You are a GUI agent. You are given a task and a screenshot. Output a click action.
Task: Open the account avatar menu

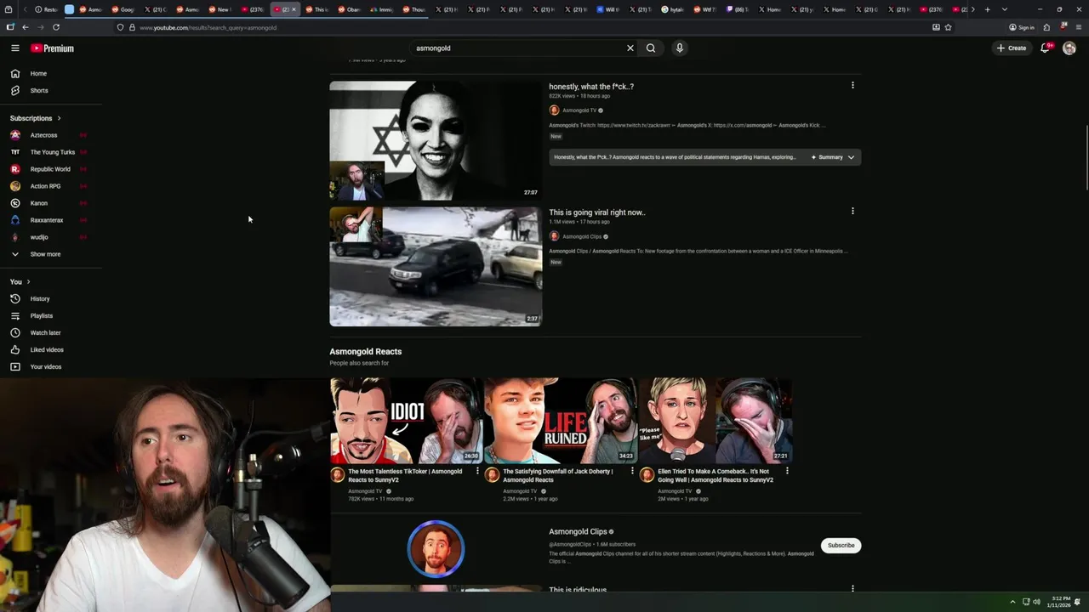pyautogui.click(x=1069, y=48)
